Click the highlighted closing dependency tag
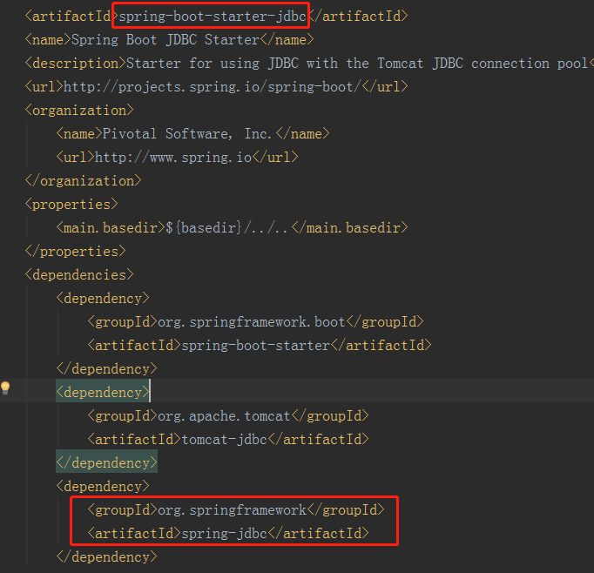 (106, 463)
